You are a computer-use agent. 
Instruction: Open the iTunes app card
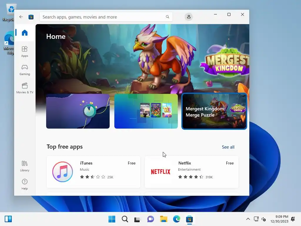[93, 172]
